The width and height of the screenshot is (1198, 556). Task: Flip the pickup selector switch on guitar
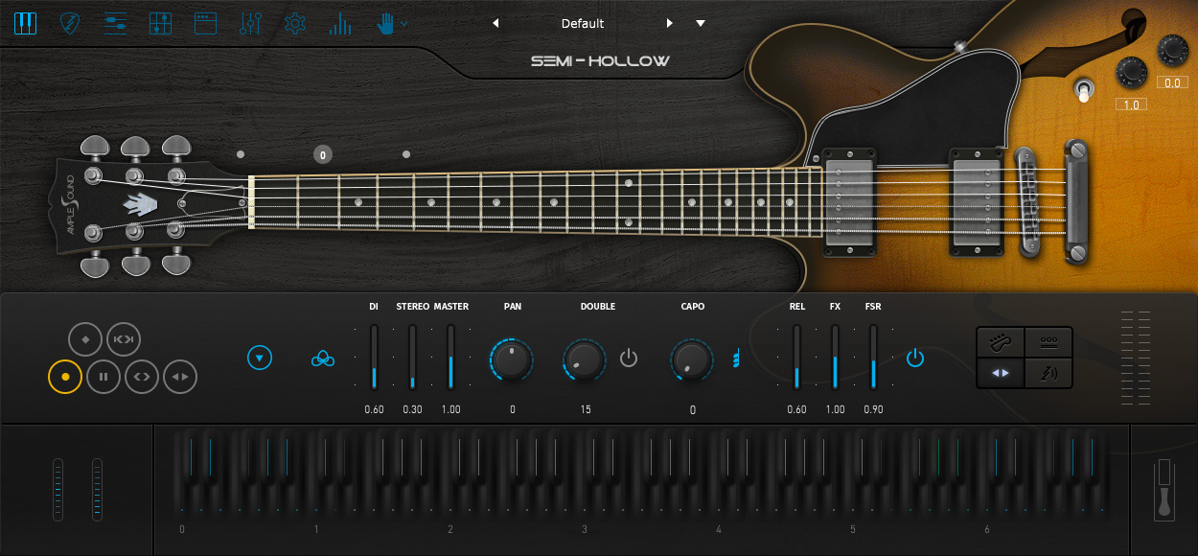(1084, 91)
